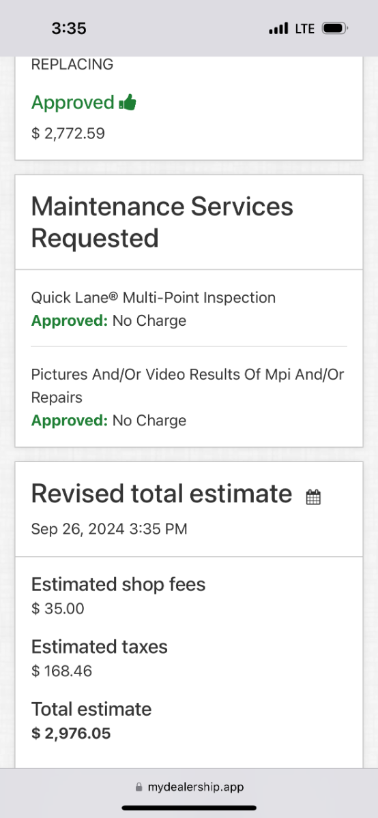
Task: Open the mydealership.app address bar
Action: pyautogui.click(x=189, y=787)
